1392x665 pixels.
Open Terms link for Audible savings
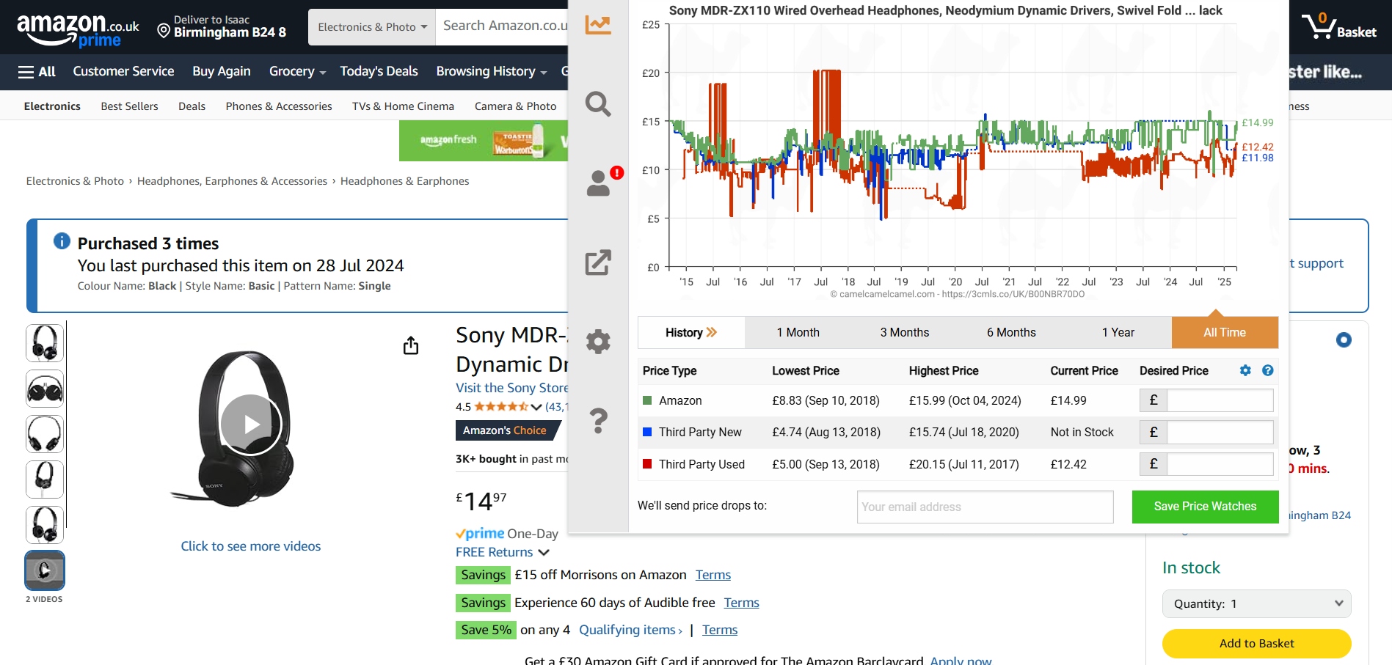[x=741, y=603]
